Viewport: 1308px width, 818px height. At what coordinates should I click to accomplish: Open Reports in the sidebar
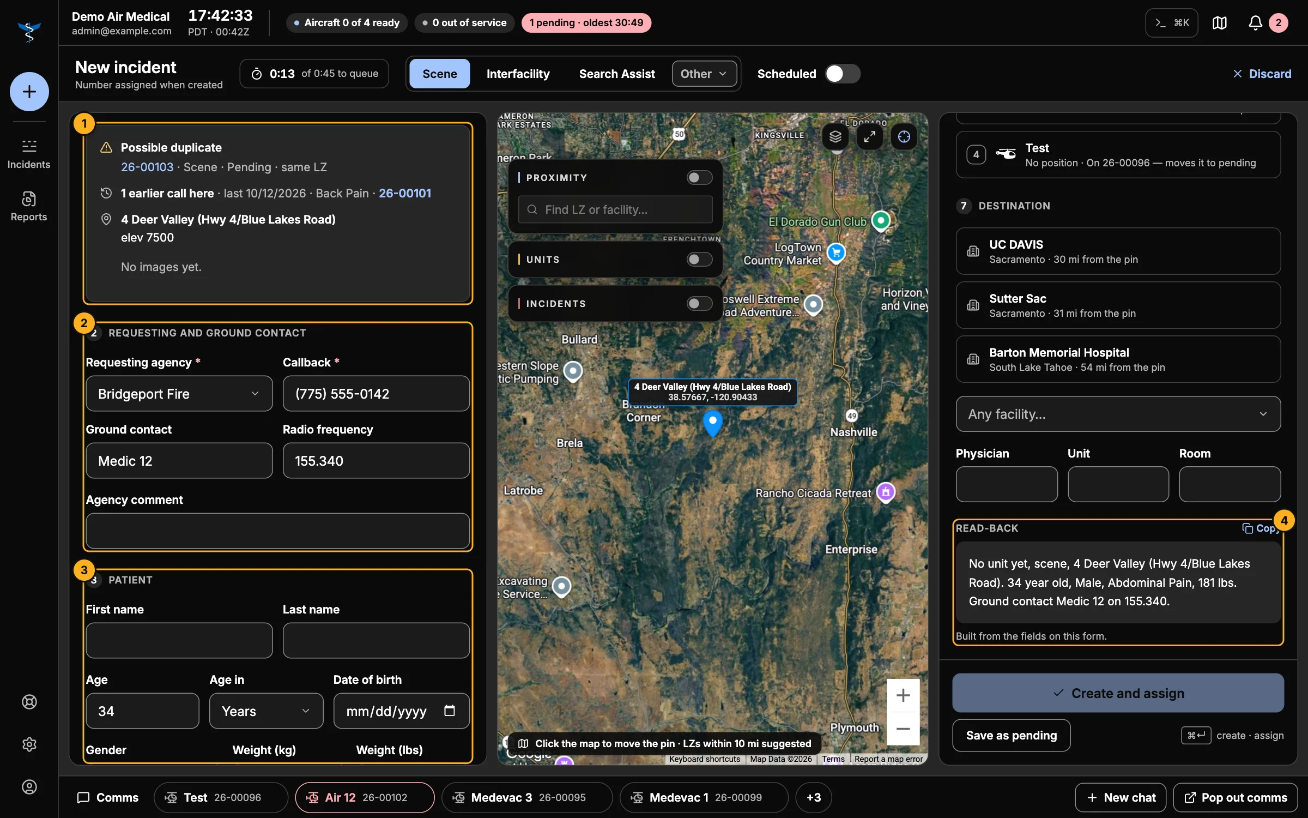pos(29,207)
